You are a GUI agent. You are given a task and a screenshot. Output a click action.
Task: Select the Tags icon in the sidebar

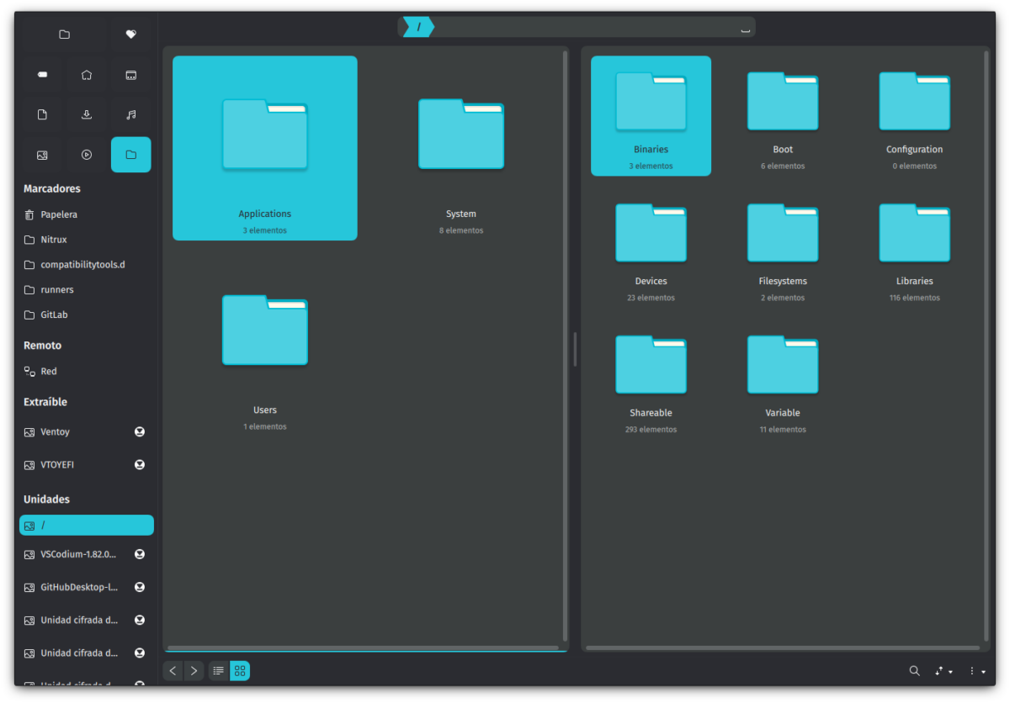click(x=41, y=74)
